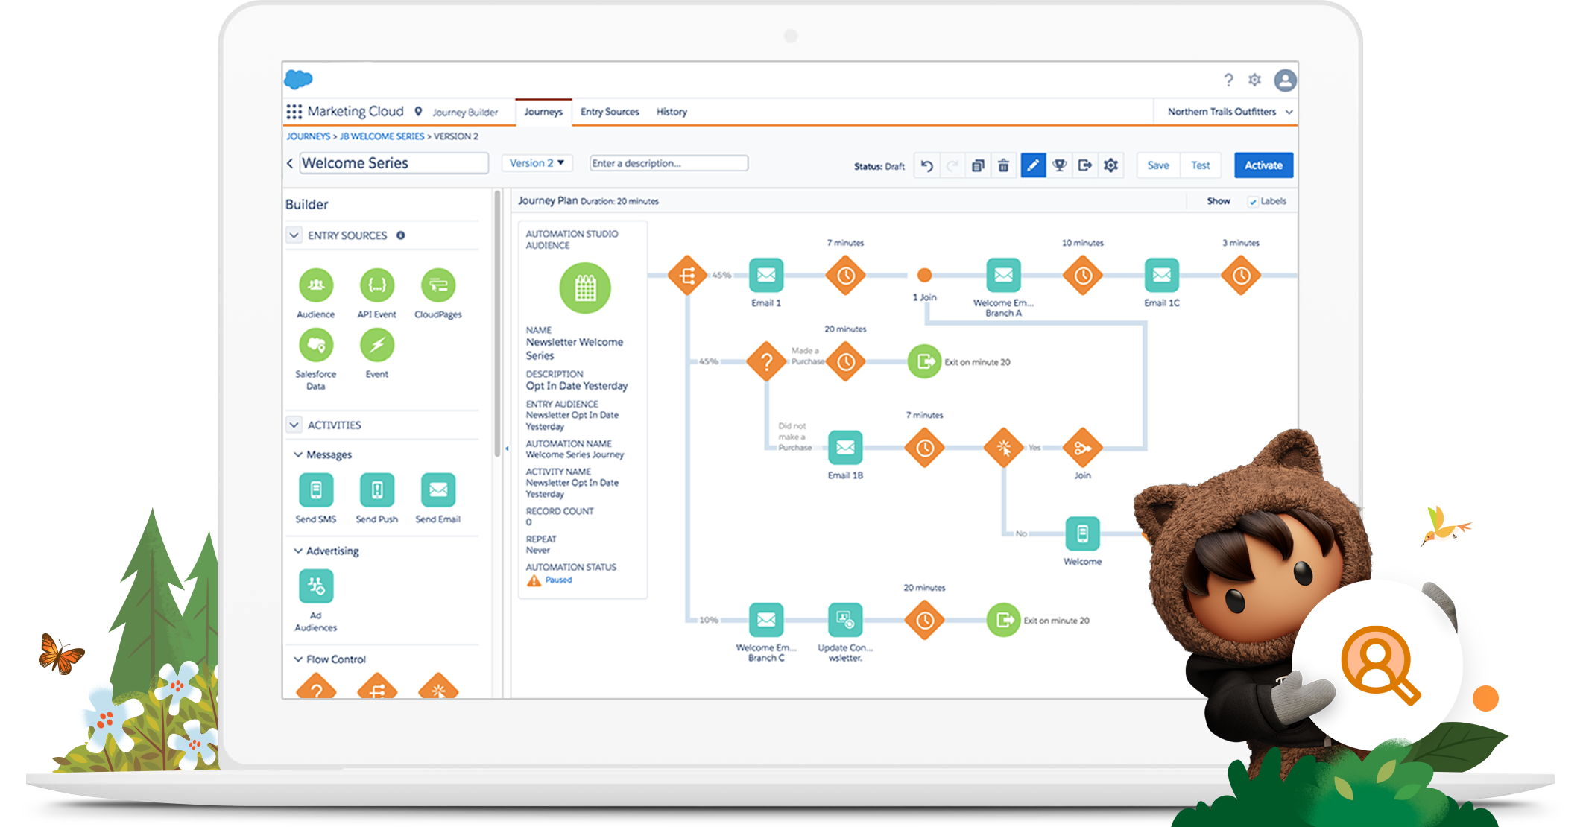Click the undo arrow icon

coord(926,165)
